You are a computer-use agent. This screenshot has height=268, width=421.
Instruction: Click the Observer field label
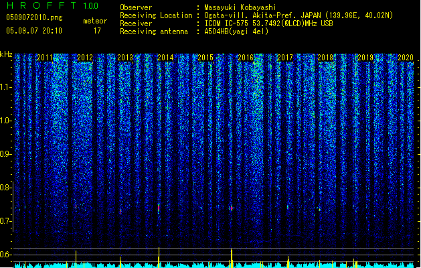pyautogui.click(x=136, y=7)
